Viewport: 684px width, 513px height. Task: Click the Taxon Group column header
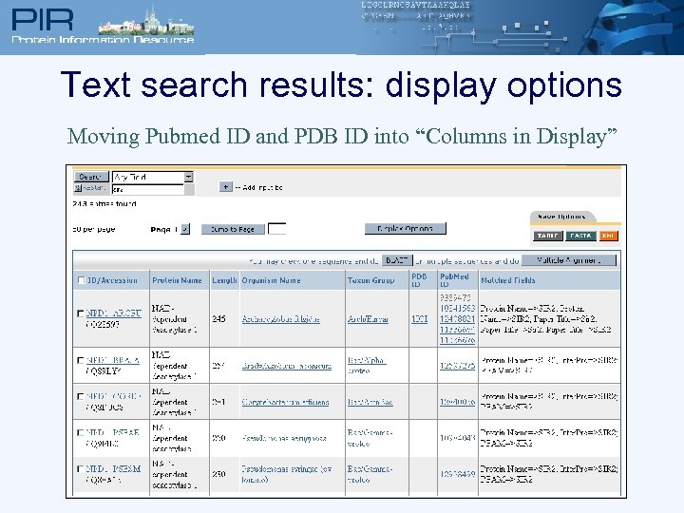click(x=370, y=280)
